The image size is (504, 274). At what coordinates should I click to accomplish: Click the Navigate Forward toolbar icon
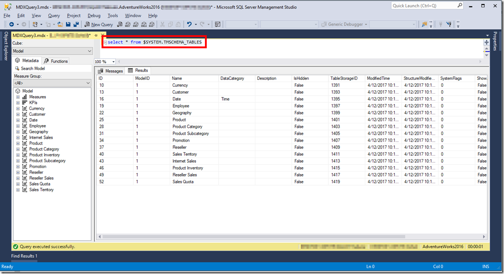(24, 25)
